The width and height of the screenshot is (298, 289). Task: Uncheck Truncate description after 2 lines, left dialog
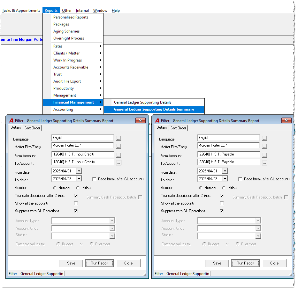76,196
